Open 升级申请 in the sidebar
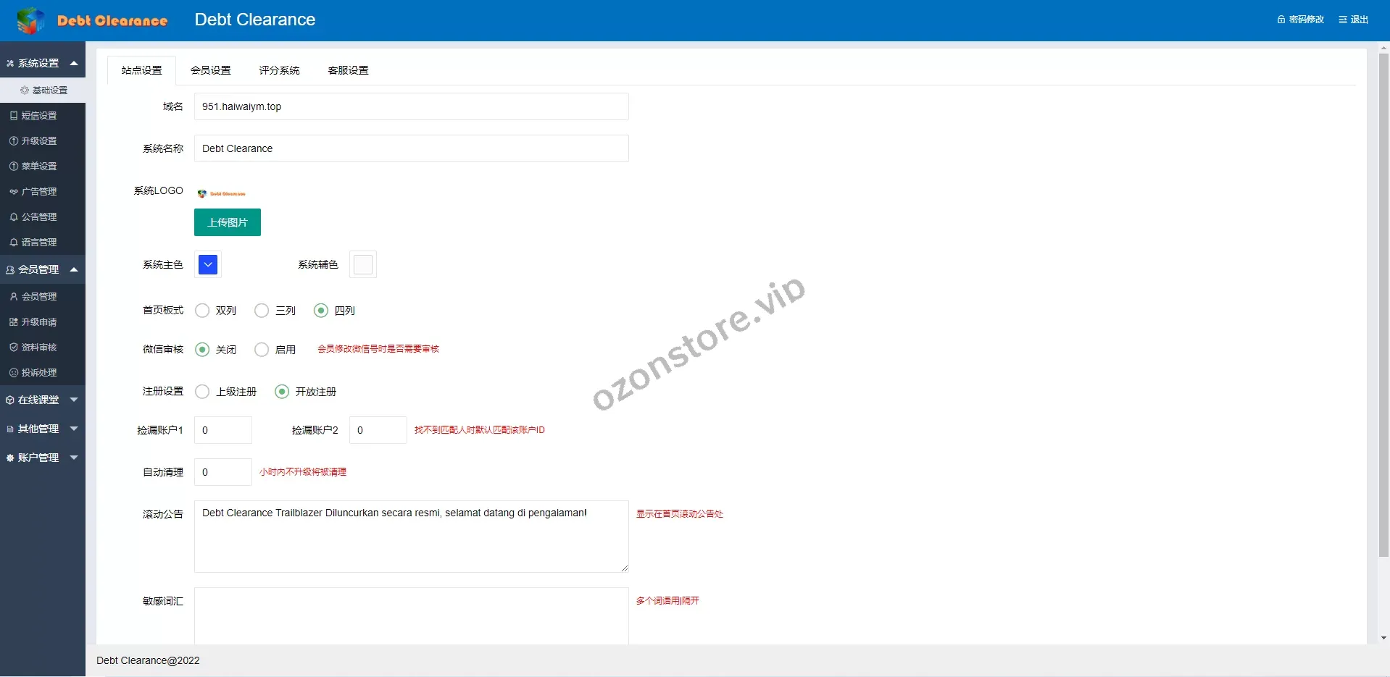The image size is (1390, 677). click(x=39, y=322)
